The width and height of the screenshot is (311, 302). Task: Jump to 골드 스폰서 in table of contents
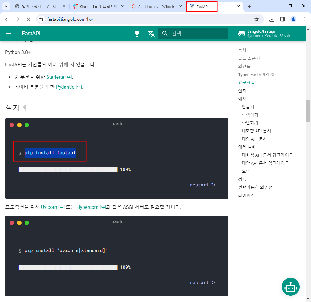click(249, 58)
